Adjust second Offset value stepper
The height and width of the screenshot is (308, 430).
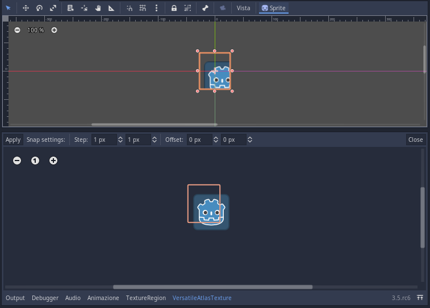pos(250,140)
